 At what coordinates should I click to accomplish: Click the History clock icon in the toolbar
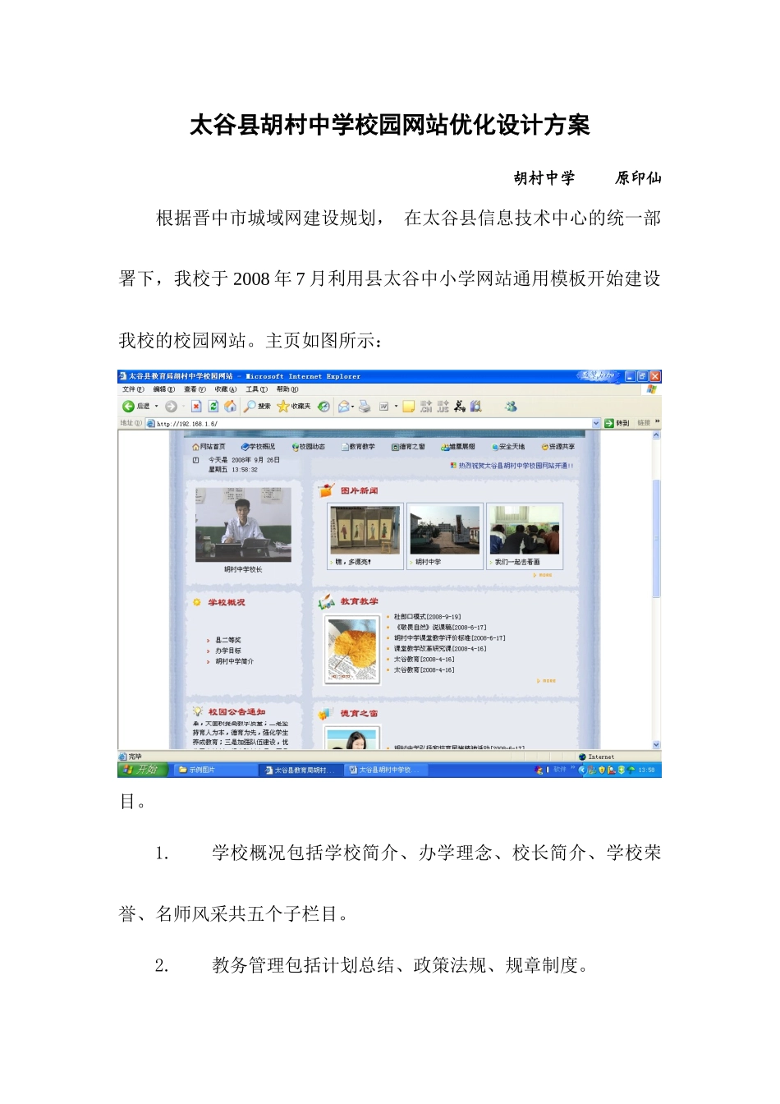324,407
